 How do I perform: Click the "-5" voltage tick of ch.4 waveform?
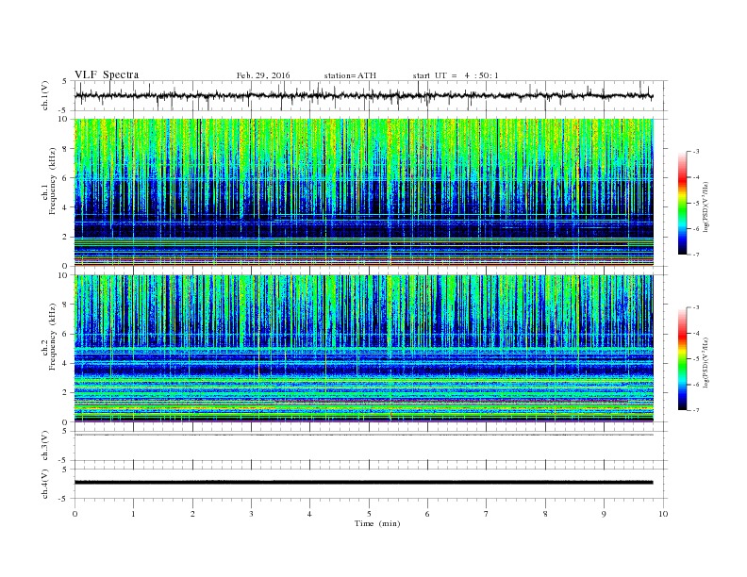(63, 499)
